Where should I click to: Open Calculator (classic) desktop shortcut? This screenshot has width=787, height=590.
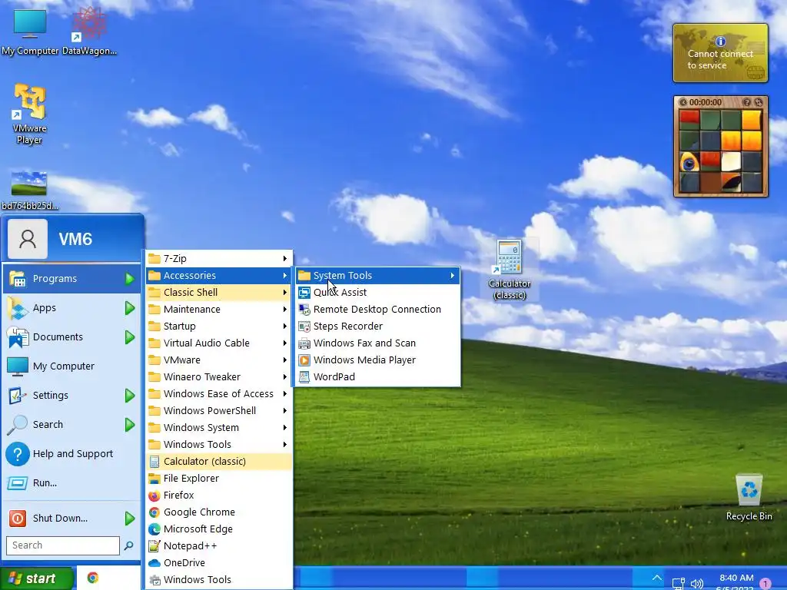510,270
